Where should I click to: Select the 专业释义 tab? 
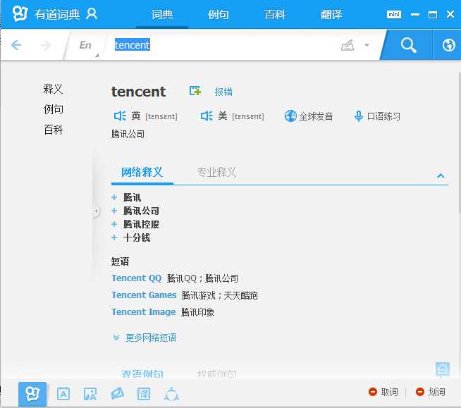pyautogui.click(x=216, y=172)
